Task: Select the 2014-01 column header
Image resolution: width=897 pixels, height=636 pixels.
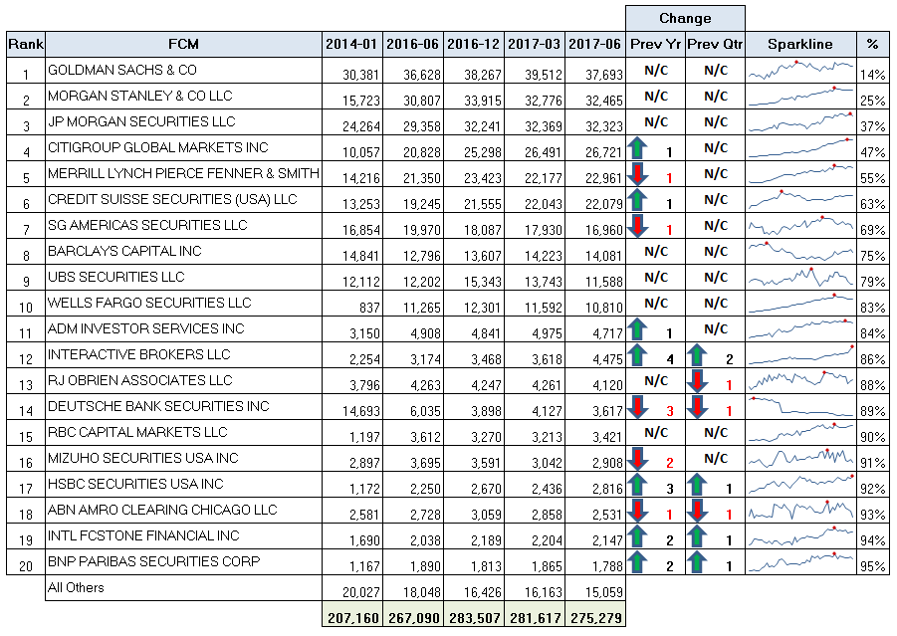Action: [x=352, y=44]
